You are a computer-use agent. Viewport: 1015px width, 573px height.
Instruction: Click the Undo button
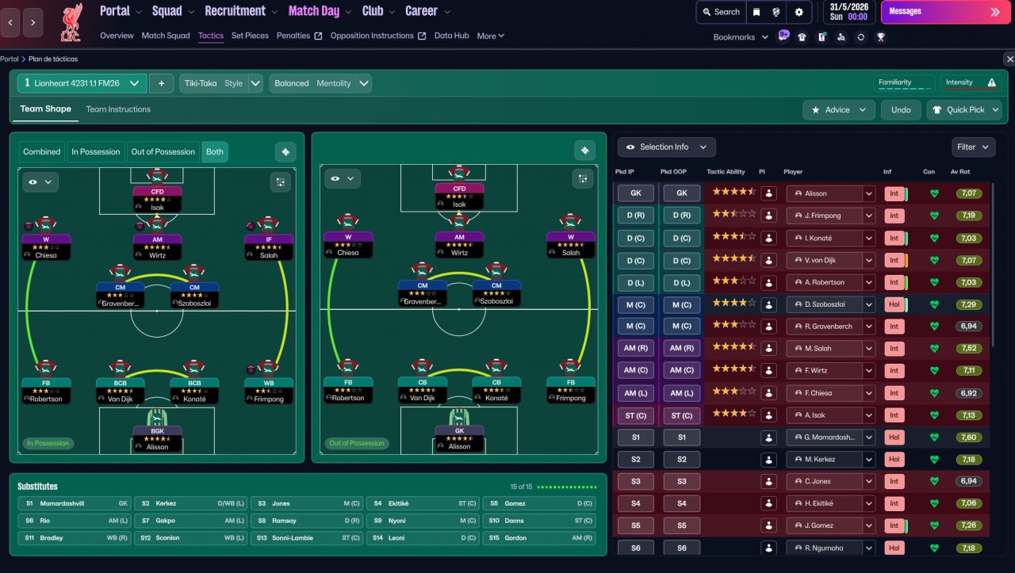pos(901,110)
